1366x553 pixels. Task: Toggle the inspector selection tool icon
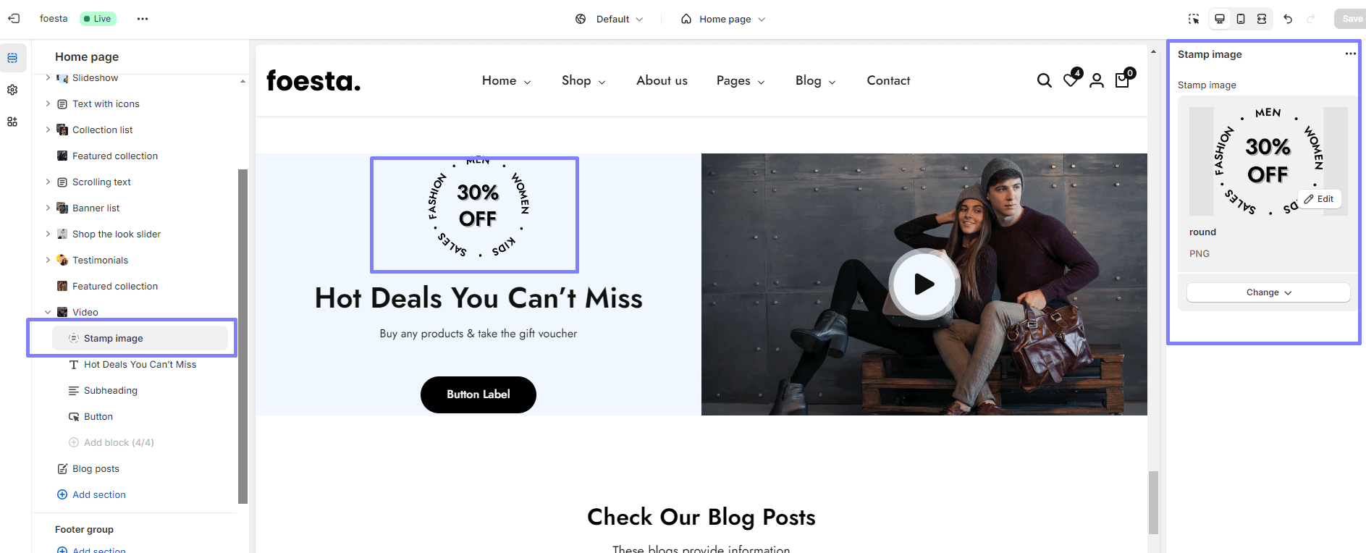[x=1194, y=19]
